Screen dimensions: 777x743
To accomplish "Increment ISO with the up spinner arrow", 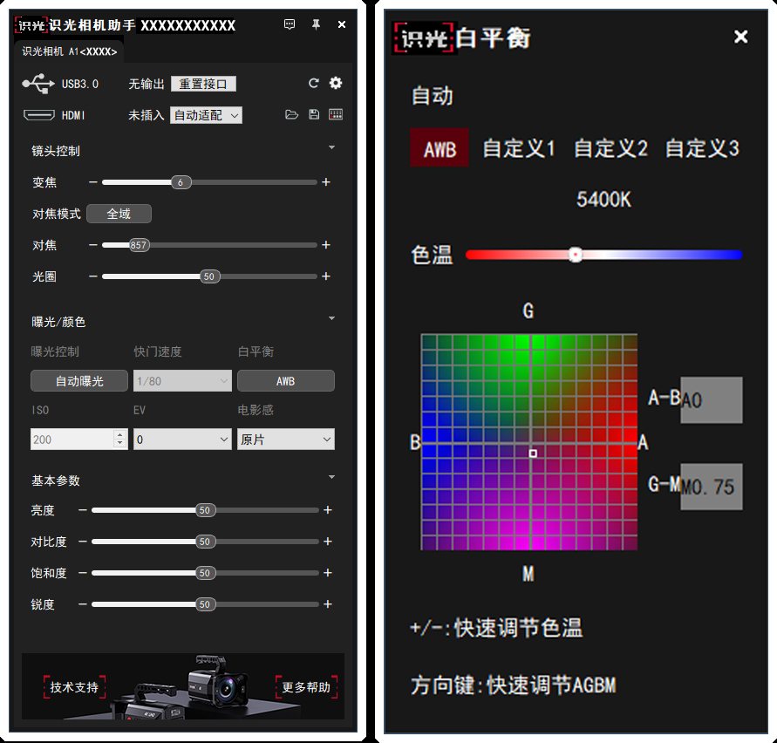I will tap(120, 433).
